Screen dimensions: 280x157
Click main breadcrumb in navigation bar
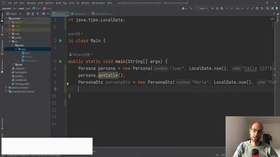[x=21, y=8]
